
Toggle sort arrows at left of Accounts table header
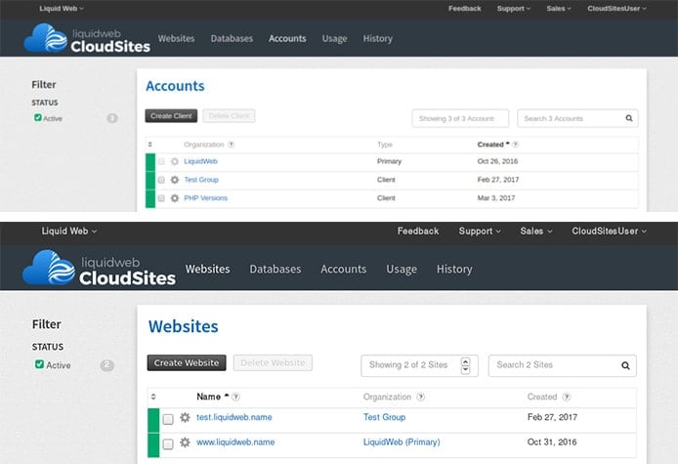(150, 145)
